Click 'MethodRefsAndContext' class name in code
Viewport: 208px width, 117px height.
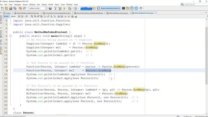coord(51,32)
